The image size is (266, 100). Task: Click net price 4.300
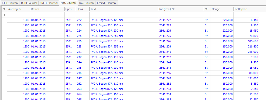click(x=255, y=57)
